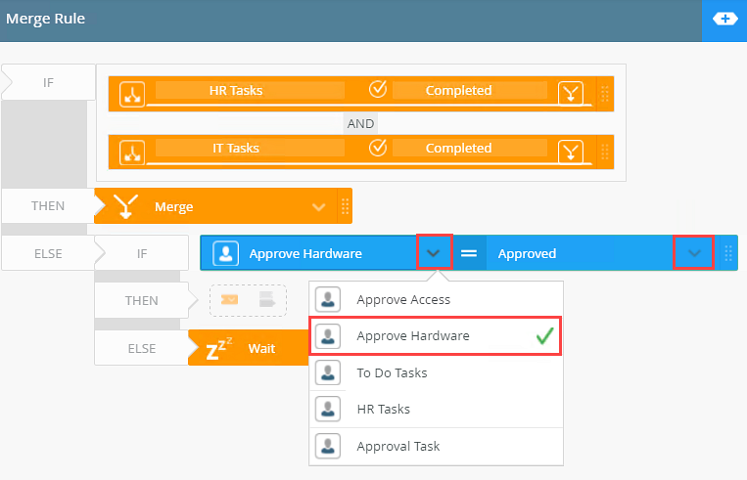Click the split icon on HR Tasks row
This screenshot has width=747, height=480.
tap(131, 93)
